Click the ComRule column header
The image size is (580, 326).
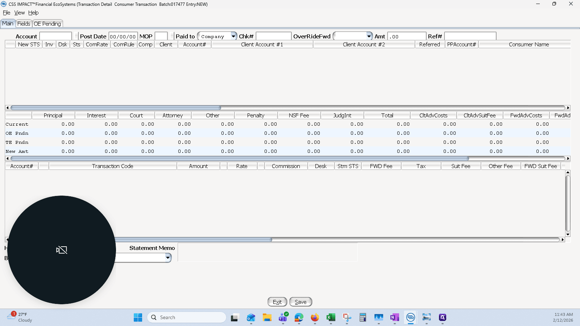pos(124,45)
